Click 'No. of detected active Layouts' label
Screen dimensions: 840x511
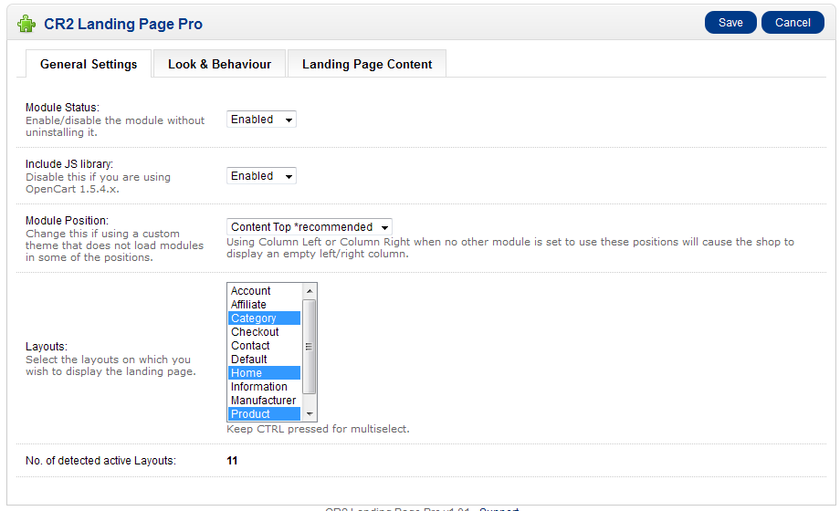click(x=100, y=461)
